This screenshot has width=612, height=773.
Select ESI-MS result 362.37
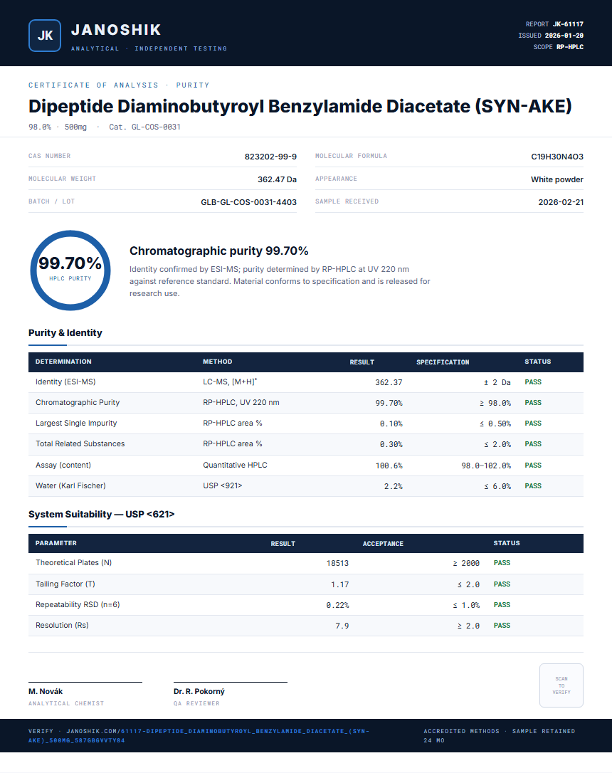pos(389,382)
